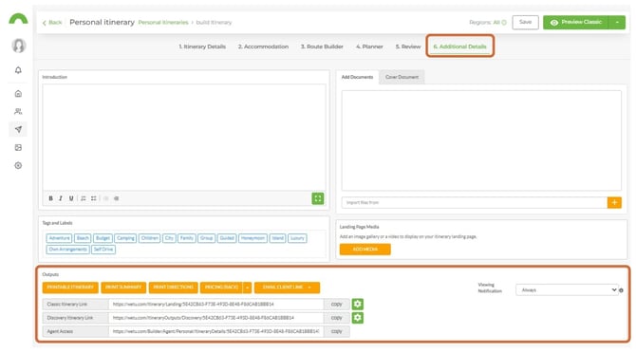Screen dimensions: 636x353
Task: Open Personal Itineraries breadcrumb link
Action: [163, 23]
